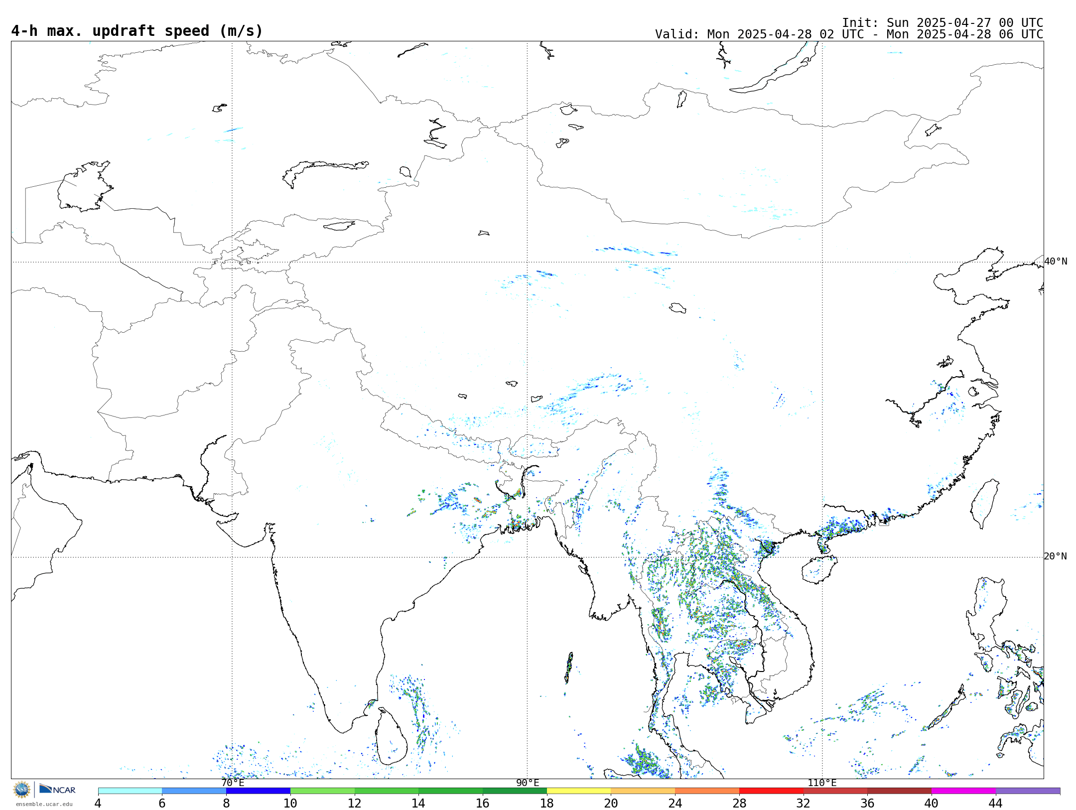This screenshot has height=810, width=1076.
Task: Click the colorbar tick label 18
Action: [x=547, y=803]
